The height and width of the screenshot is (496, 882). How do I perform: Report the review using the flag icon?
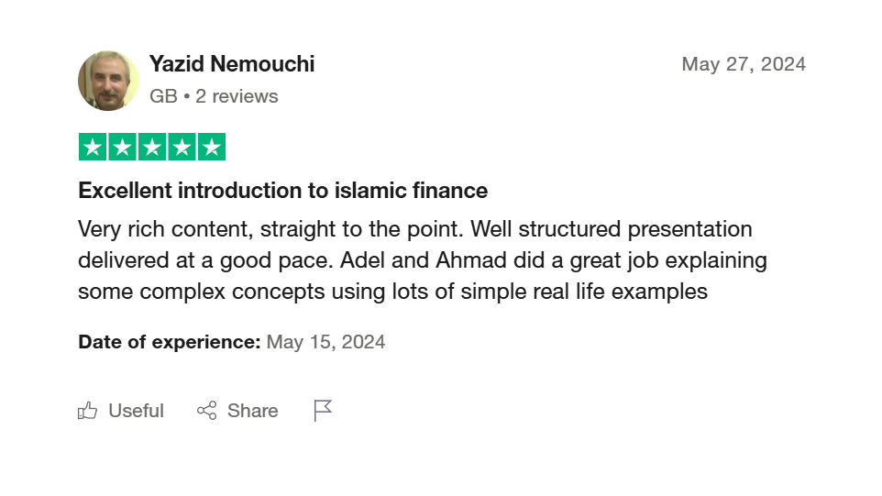[x=323, y=411]
